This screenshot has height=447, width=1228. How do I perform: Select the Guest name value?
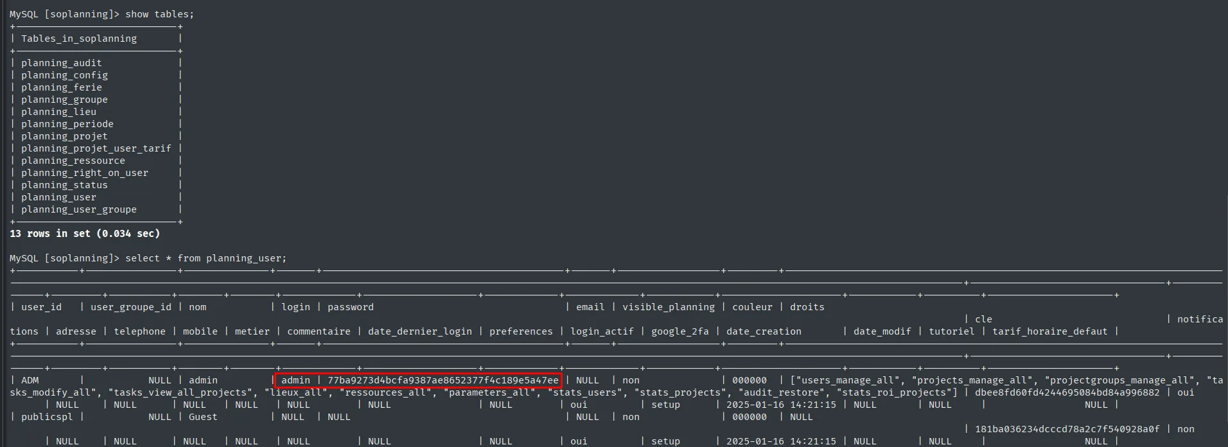(x=203, y=417)
